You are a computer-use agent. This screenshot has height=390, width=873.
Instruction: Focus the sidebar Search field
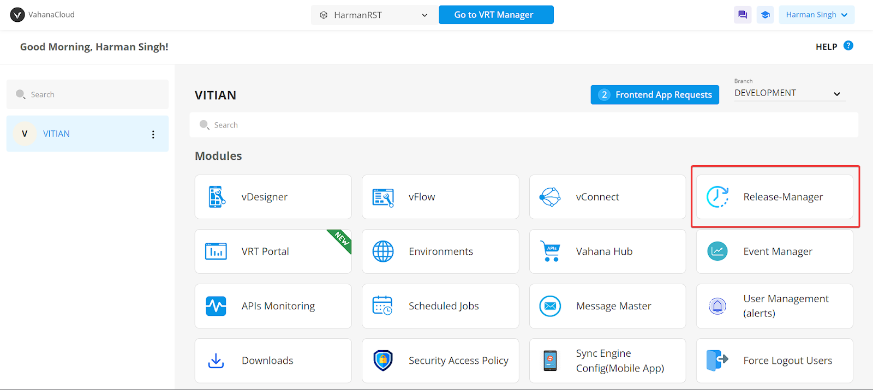tap(87, 94)
